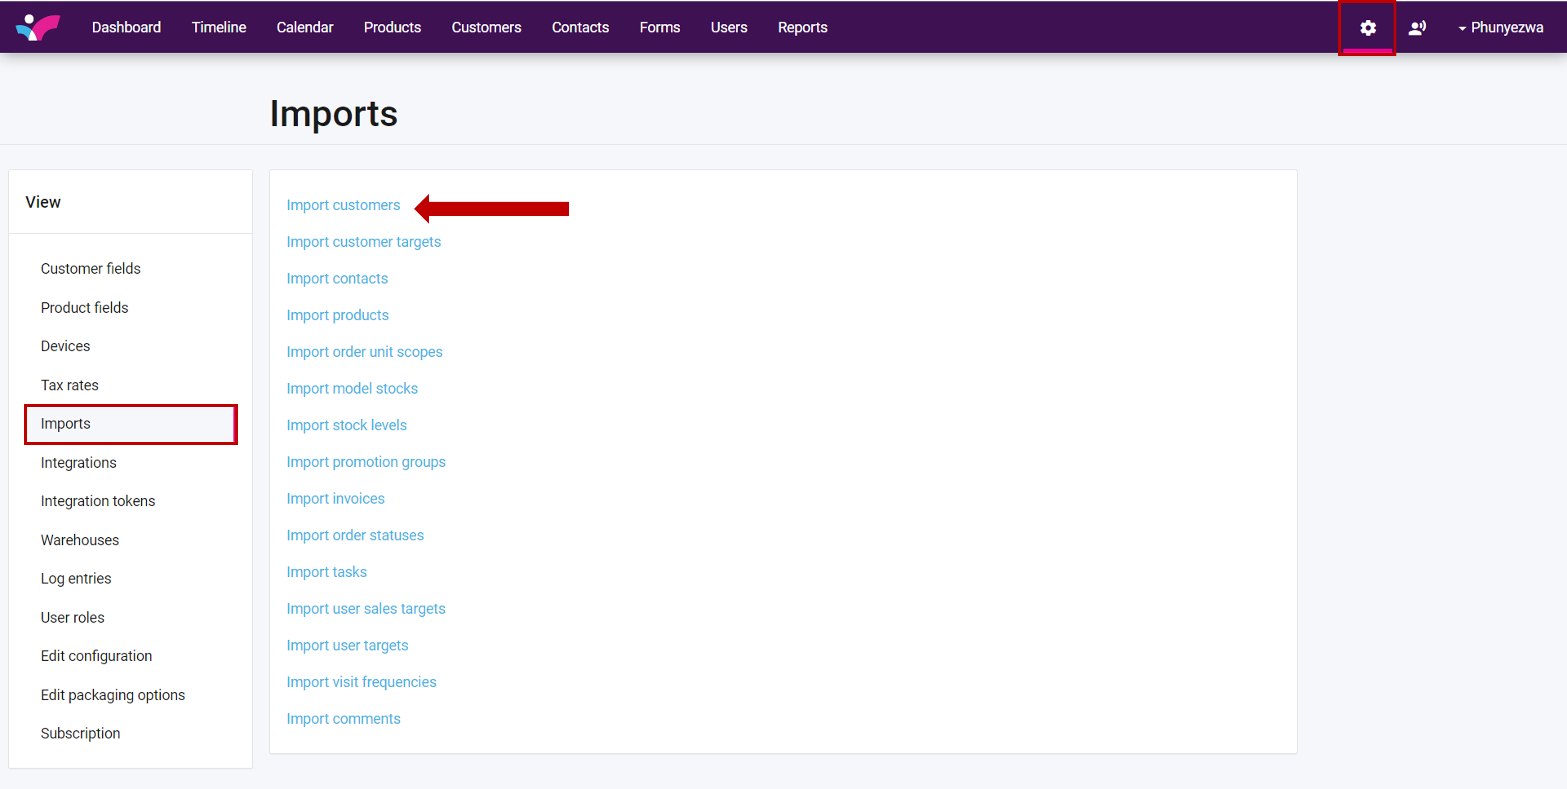The image size is (1567, 789).
Task: Click the user announcements icon
Action: [x=1417, y=28]
